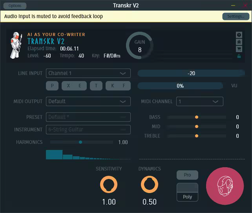
Task: Expand the Line Input Channel 1 dropdown
Action: coord(88,73)
